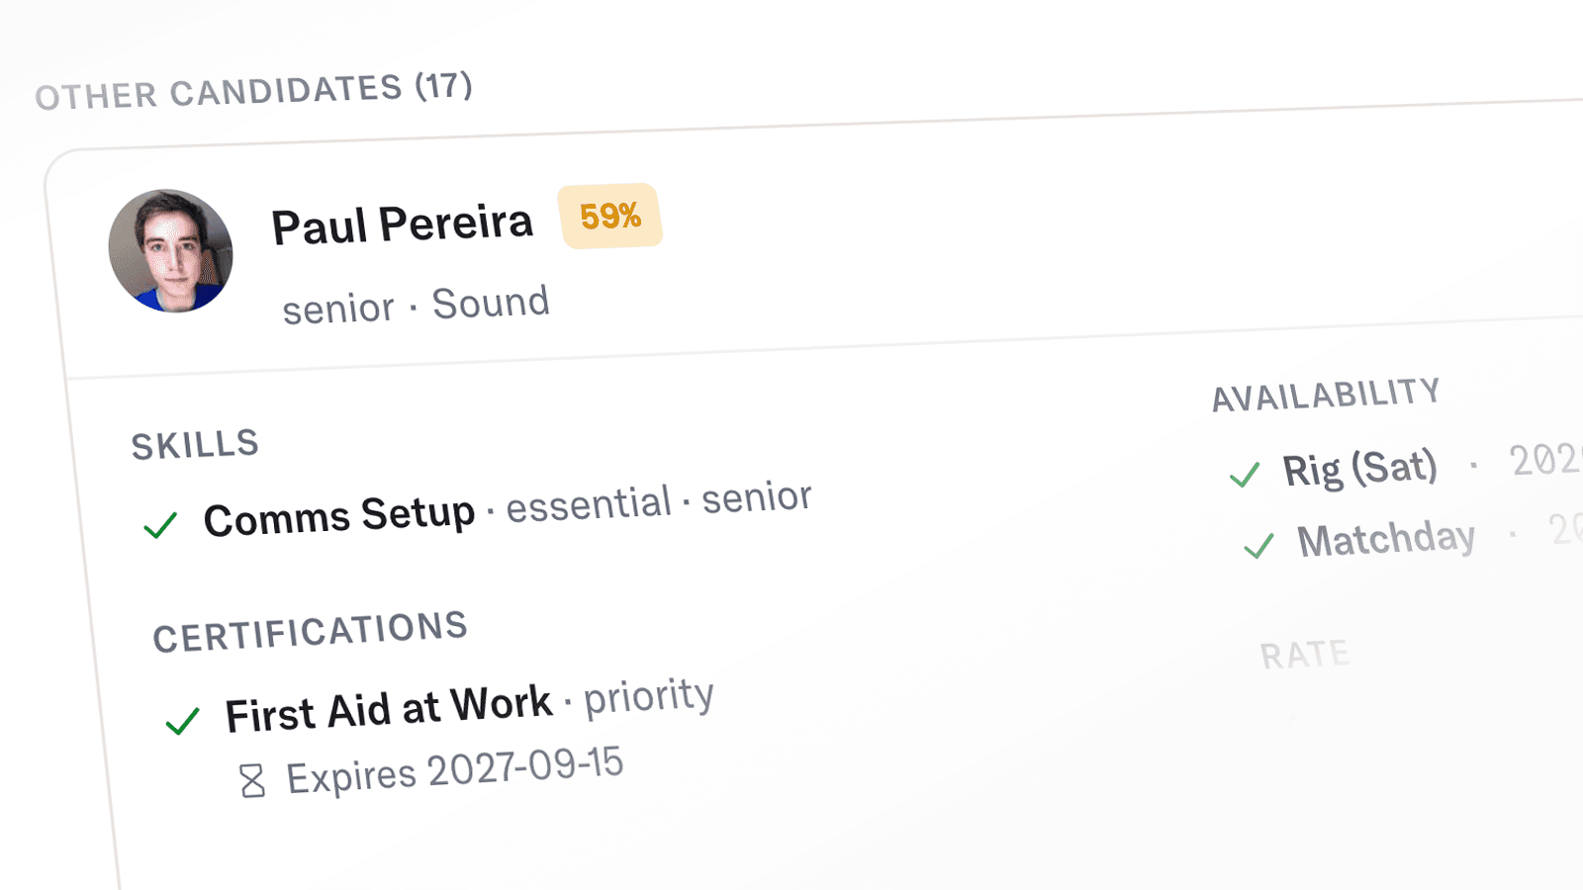Click the green check beside First Aid at Work
Viewport: 1583px width, 890px height.
[183, 720]
